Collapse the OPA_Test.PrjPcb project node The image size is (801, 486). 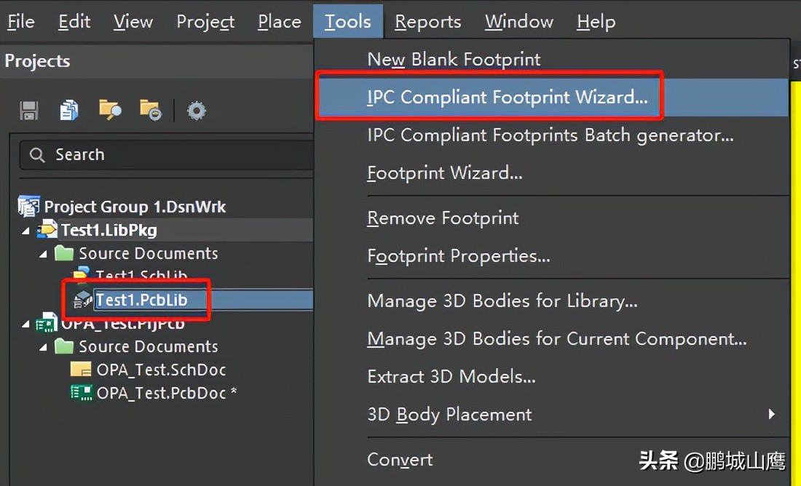[x=25, y=324]
